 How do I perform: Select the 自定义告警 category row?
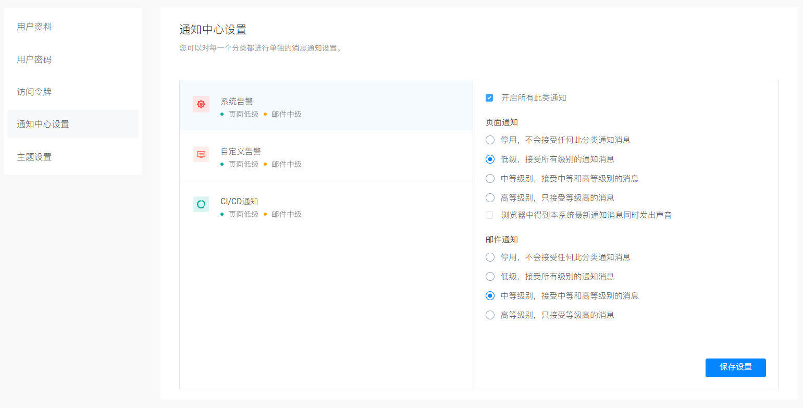click(326, 155)
